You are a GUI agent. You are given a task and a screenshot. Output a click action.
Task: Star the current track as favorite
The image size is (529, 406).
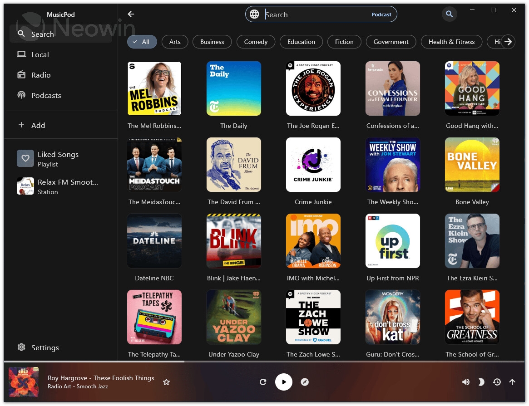166,382
